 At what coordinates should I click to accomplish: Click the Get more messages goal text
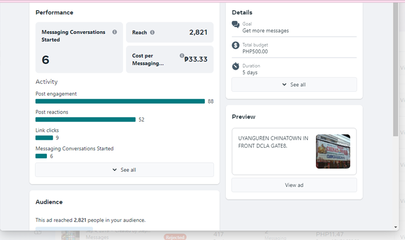coord(266,31)
